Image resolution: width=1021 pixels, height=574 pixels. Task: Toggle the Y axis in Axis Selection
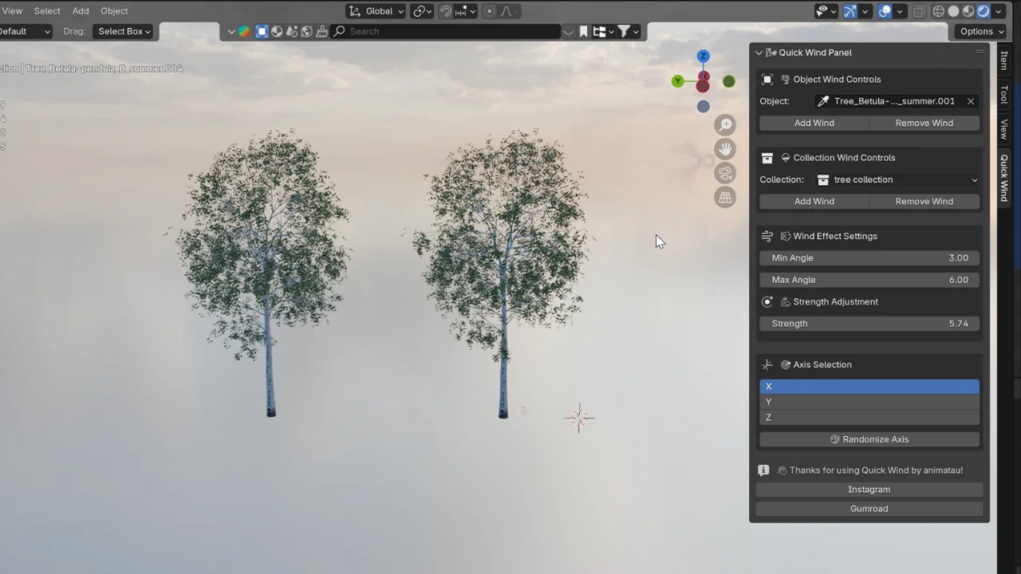pos(869,402)
